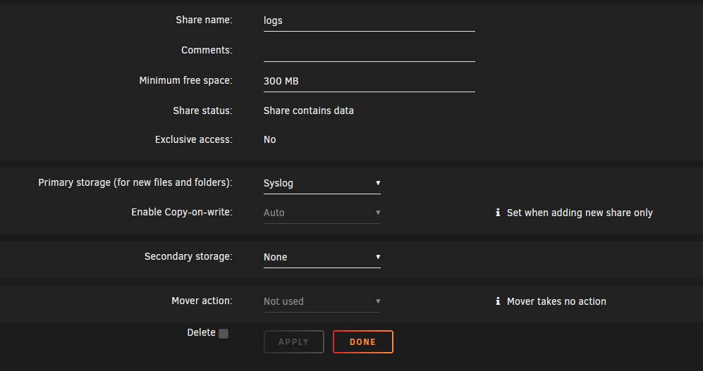Click the Mover action label
This screenshot has height=371, width=703.
click(202, 301)
